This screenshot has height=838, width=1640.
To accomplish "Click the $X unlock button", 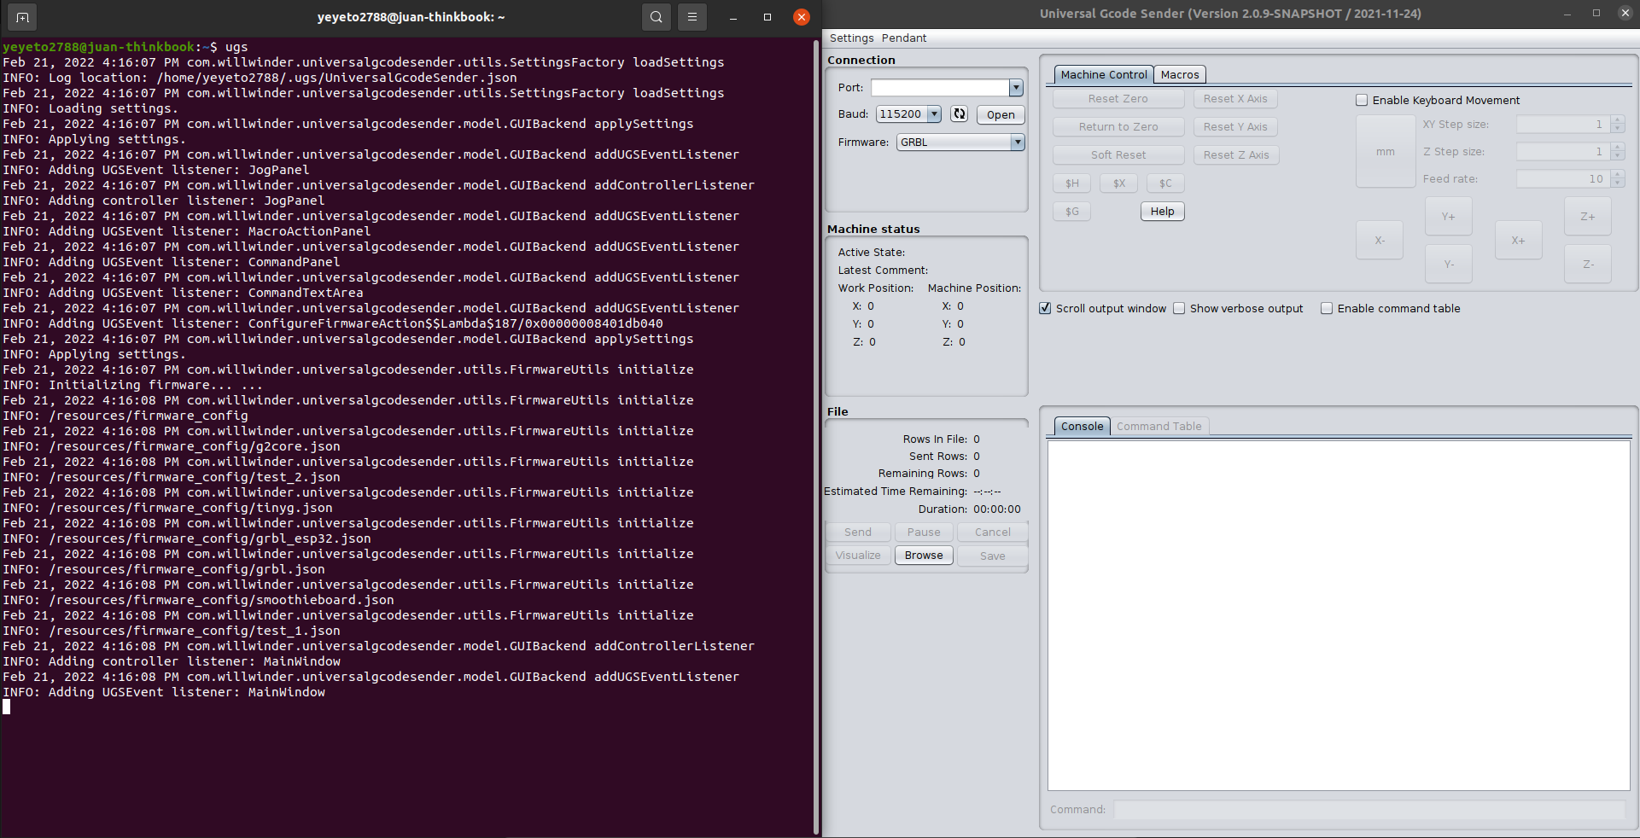I will click(1118, 183).
